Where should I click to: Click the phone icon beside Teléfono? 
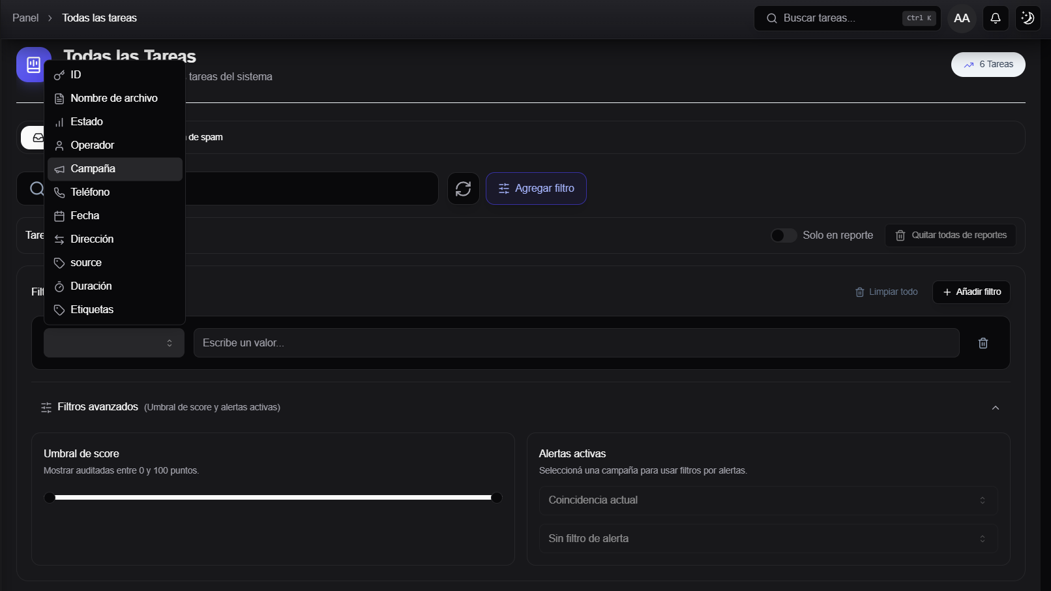[x=59, y=192]
